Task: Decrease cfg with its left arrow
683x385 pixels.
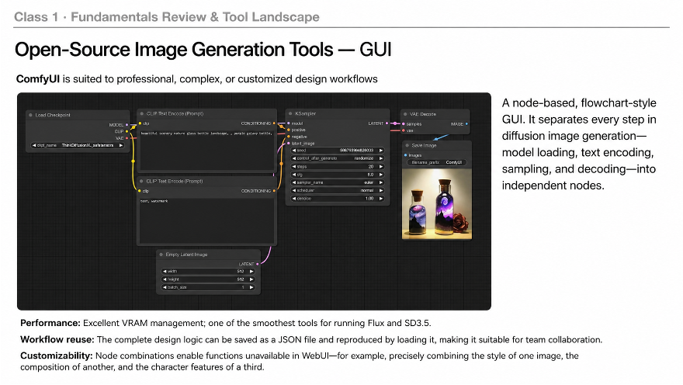Action: click(x=294, y=175)
